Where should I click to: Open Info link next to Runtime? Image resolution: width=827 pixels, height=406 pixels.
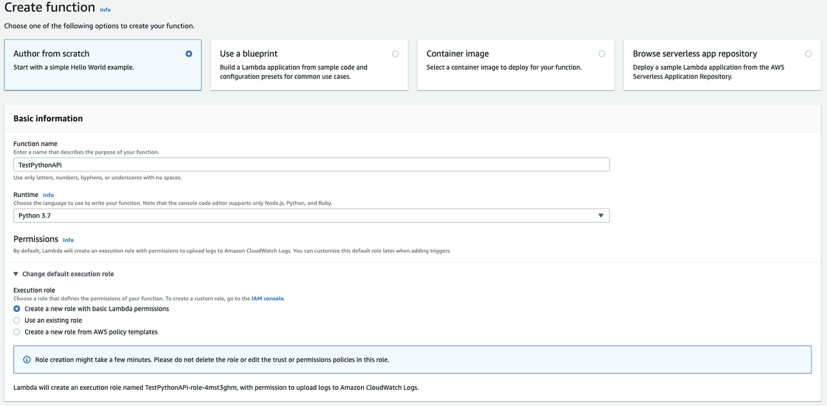tap(48, 195)
